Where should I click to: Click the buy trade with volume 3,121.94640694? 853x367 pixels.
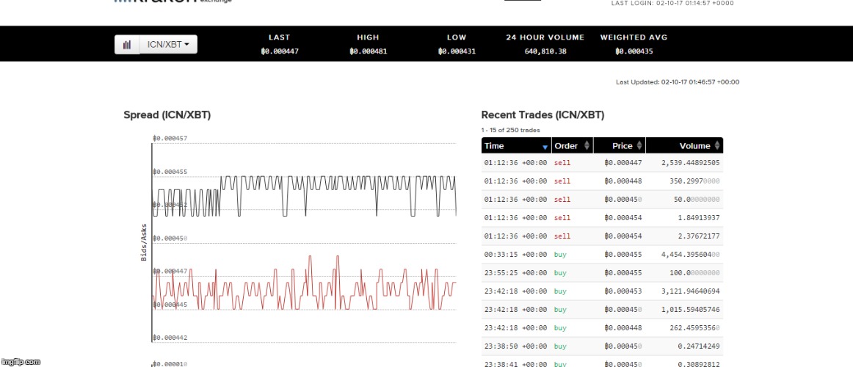(602, 291)
